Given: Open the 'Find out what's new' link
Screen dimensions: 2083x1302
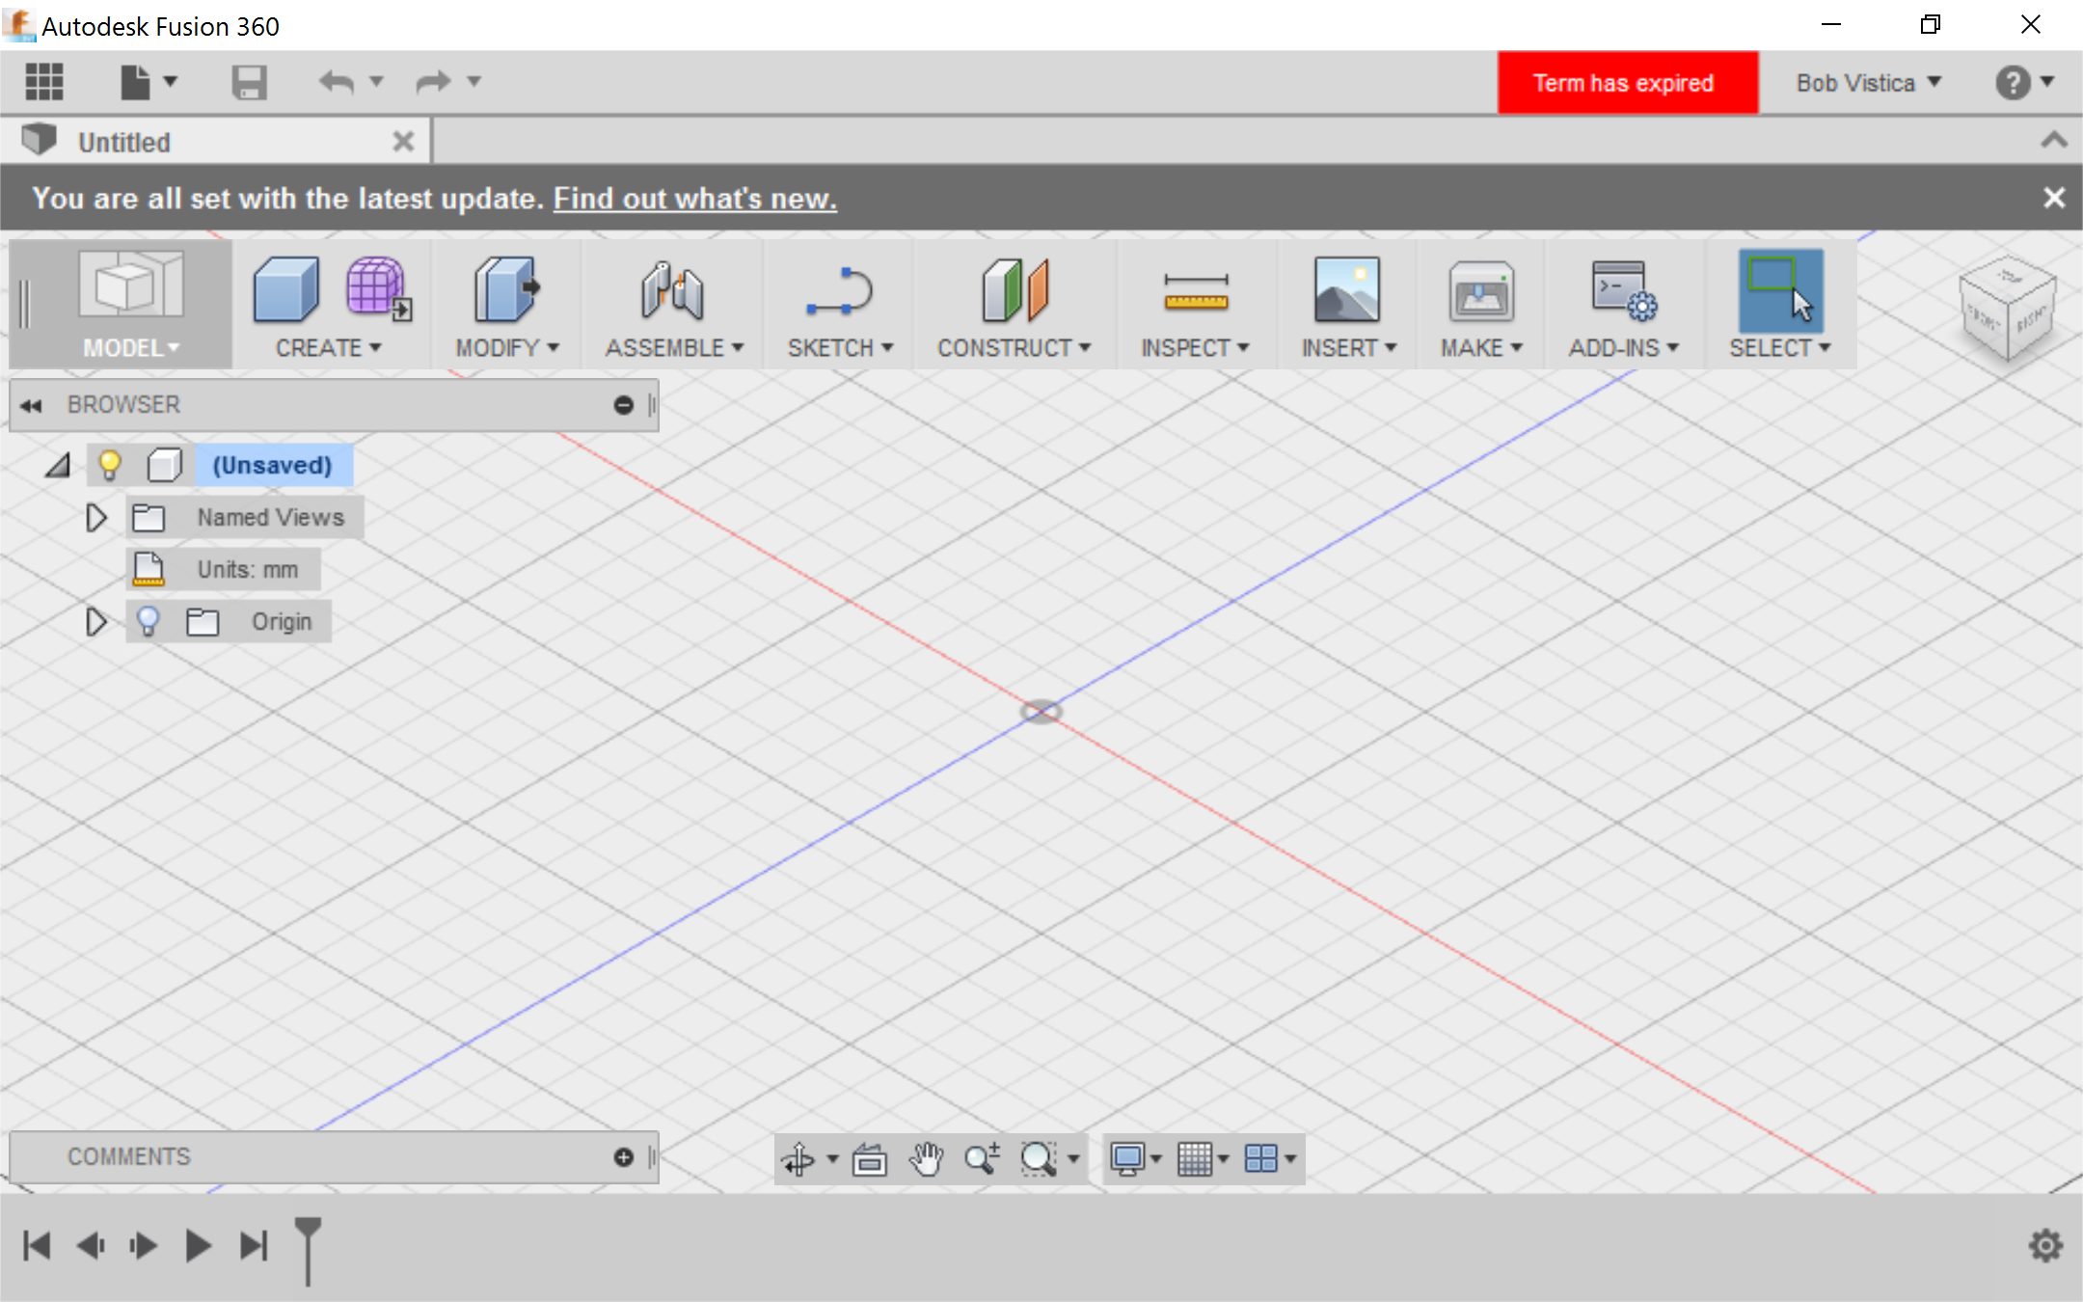Looking at the screenshot, I should 694,199.
